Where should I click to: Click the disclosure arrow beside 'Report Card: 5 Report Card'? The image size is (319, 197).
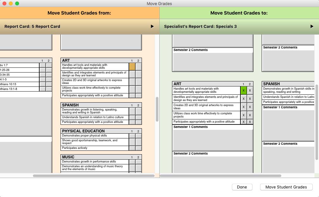(152, 27)
